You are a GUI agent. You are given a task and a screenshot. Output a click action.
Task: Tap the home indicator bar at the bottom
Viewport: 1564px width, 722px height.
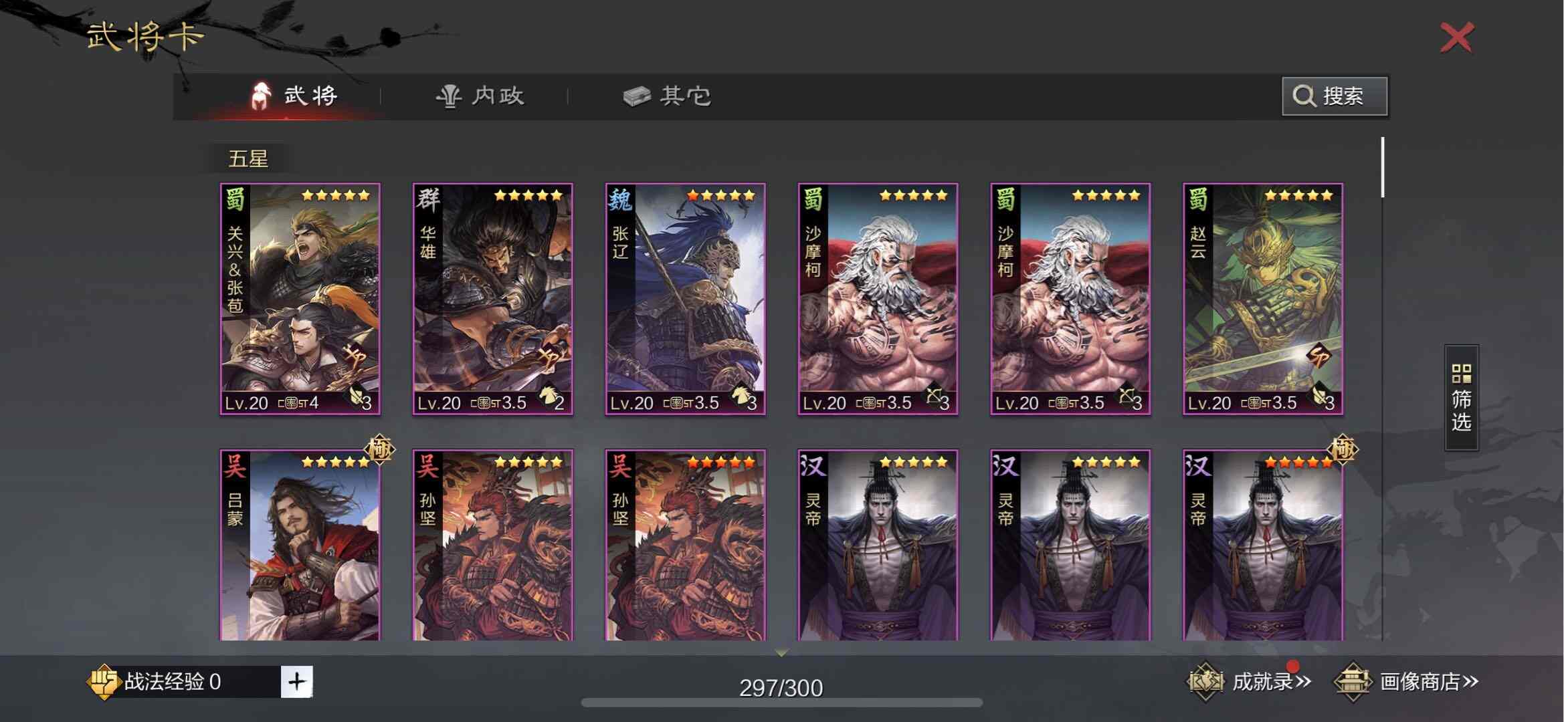point(781,703)
